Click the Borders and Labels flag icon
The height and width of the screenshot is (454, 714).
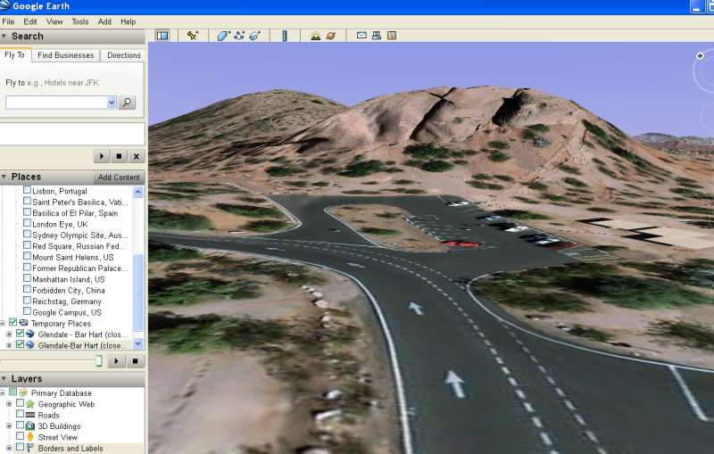point(30,448)
